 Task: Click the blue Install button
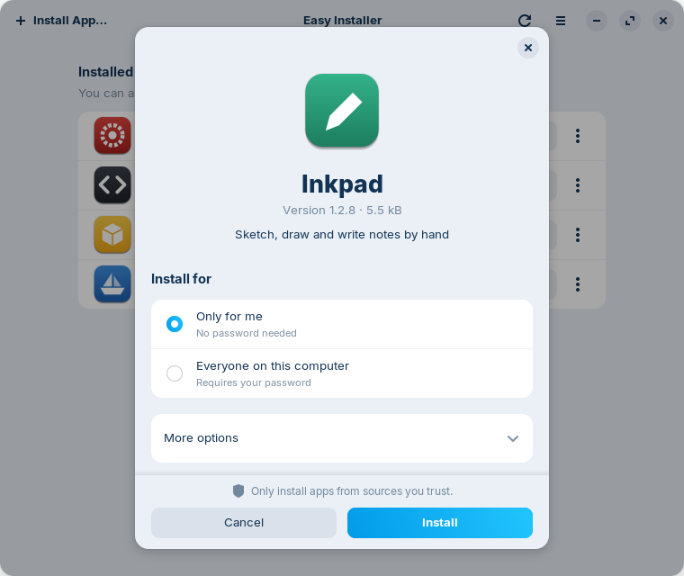pyautogui.click(x=440, y=523)
